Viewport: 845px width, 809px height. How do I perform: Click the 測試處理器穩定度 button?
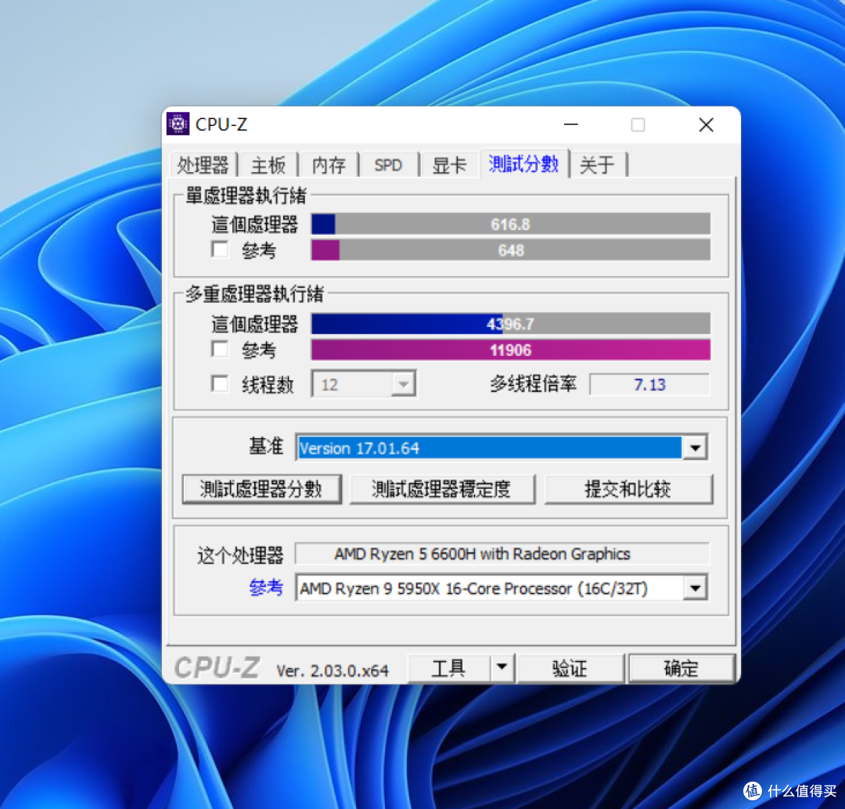442,489
